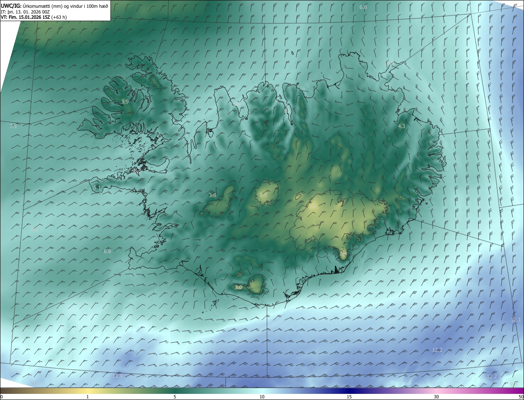524x400 pixels.
Task: Click the '15' tick on the color legend
Action: (x=349, y=397)
